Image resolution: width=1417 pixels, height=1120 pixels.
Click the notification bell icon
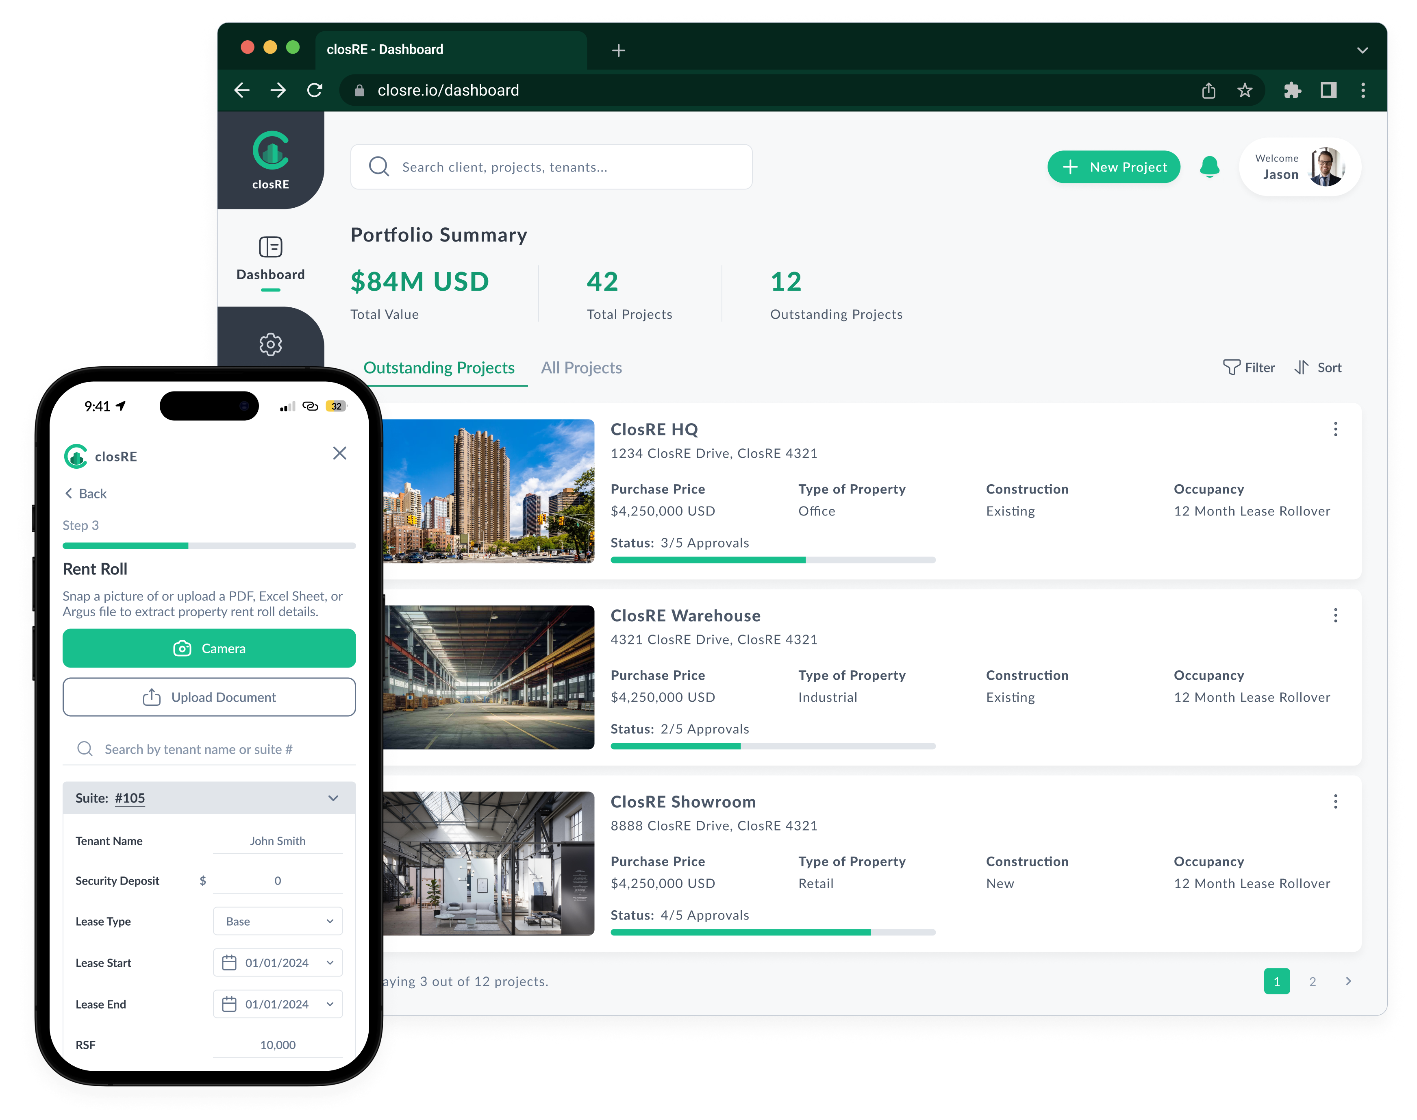(1209, 167)
